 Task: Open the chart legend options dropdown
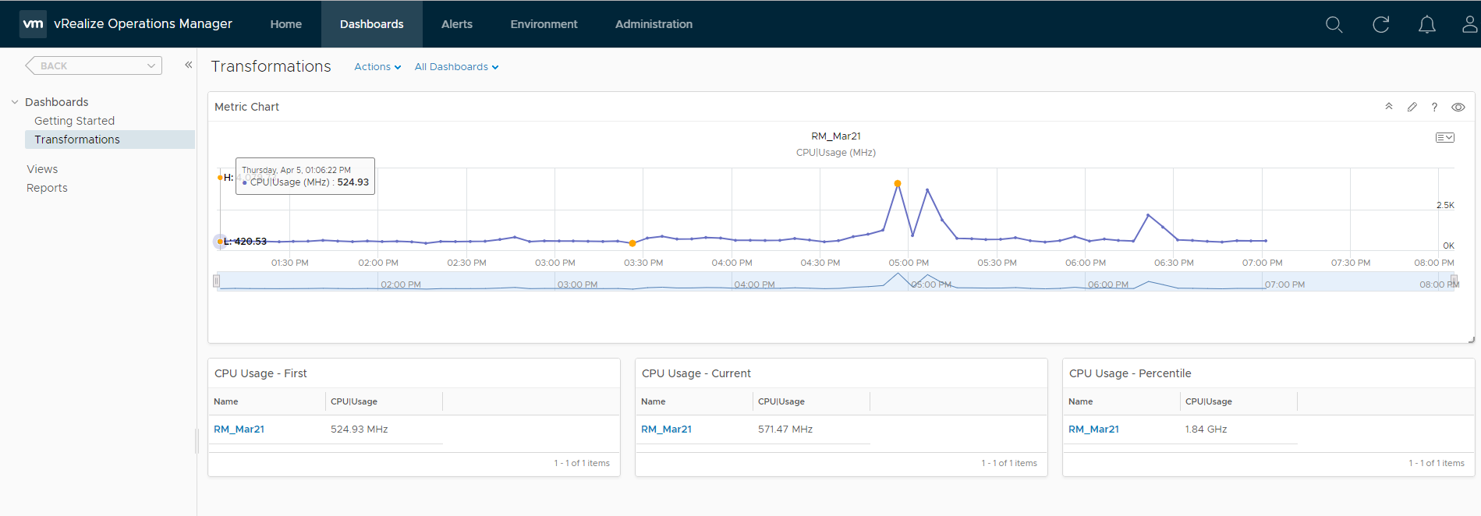click(1444, 137)
